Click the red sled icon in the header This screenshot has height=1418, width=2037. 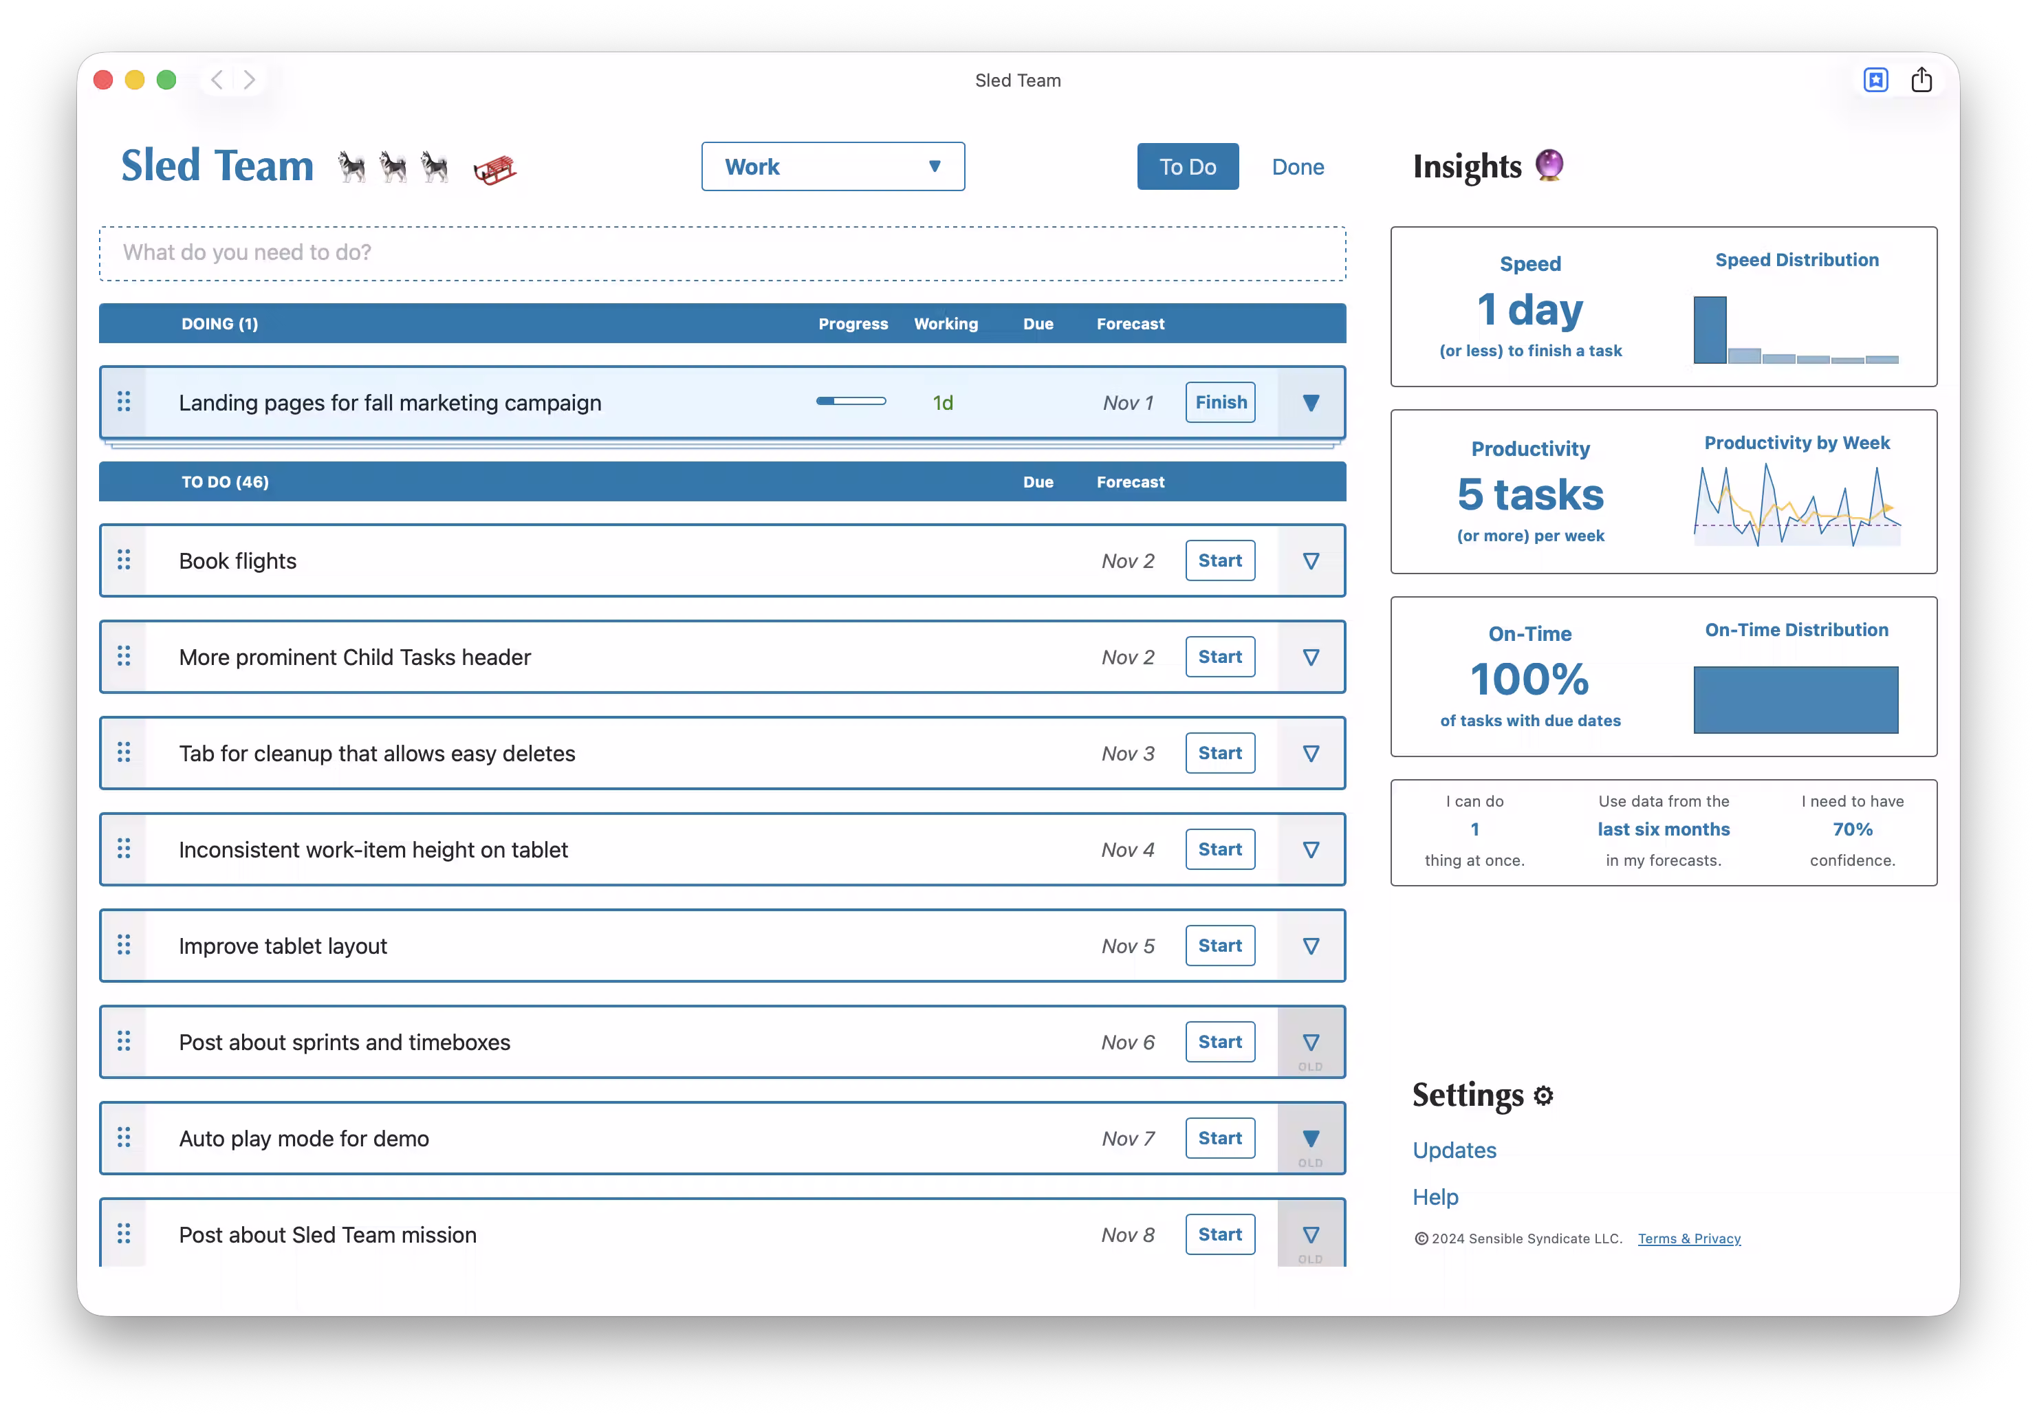pyautogui.click(x=494, y=168)
